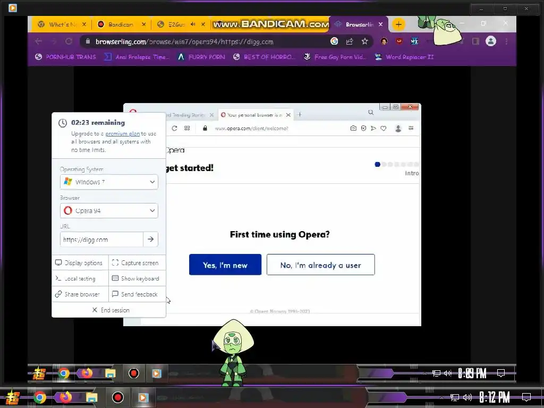
Task: Click Opera's search tabs magnifier icon
Action: [371, 113]
